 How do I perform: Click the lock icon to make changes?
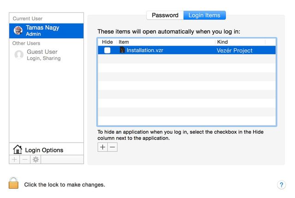13,183
